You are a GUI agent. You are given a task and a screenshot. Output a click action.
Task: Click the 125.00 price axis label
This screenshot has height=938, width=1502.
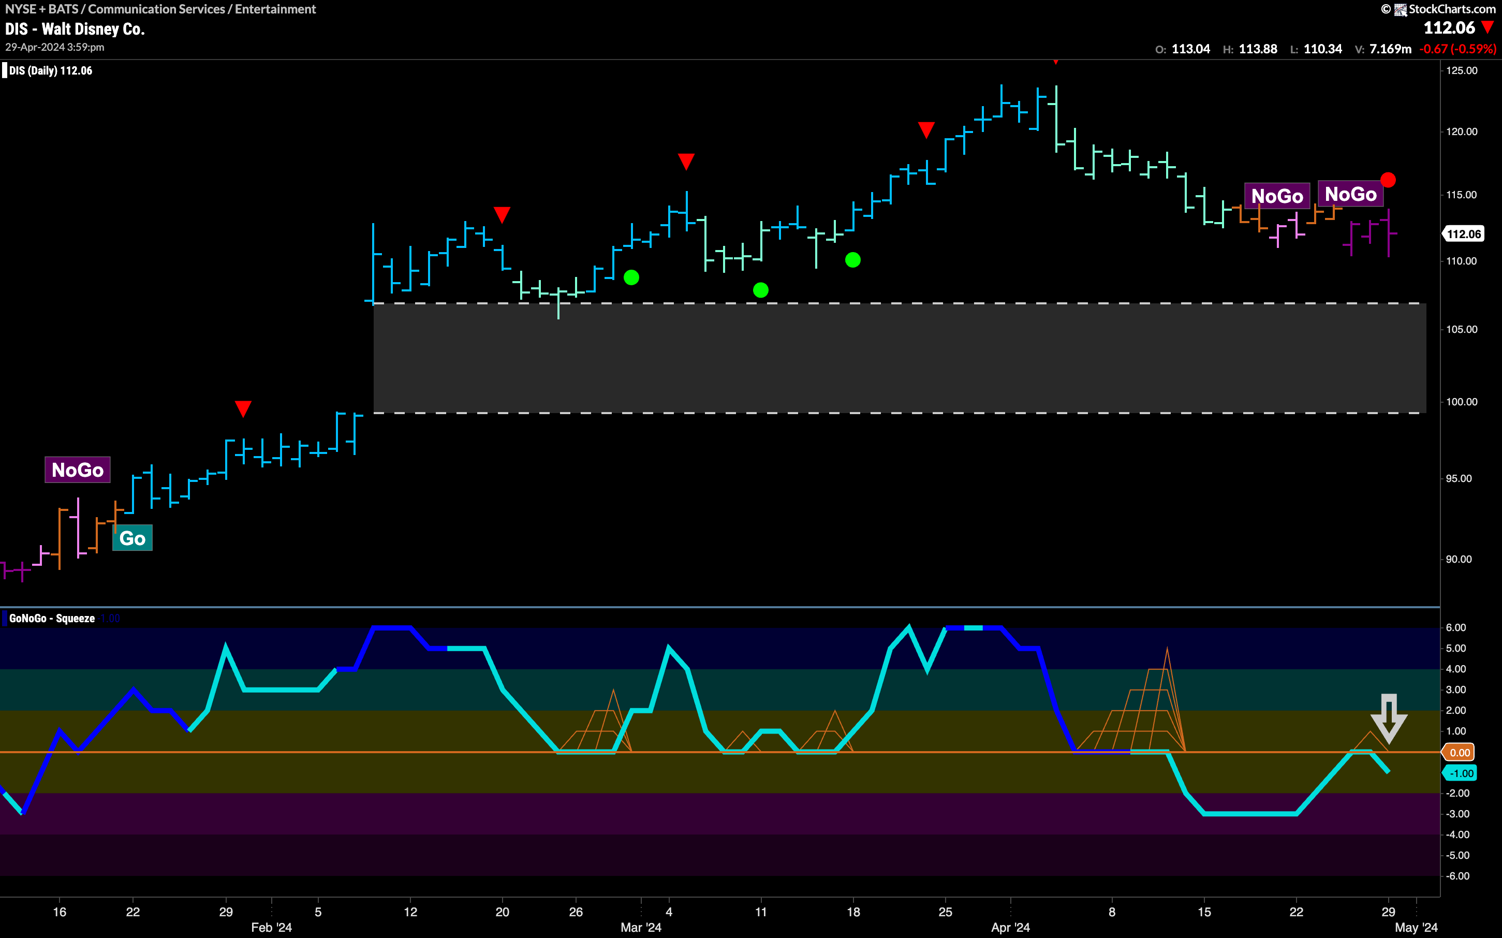(x=1462, y=71)
